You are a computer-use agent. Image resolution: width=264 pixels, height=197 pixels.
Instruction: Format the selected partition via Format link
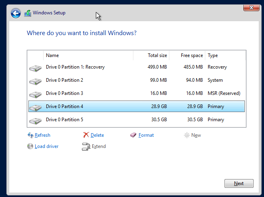click(x=146, y=135)
